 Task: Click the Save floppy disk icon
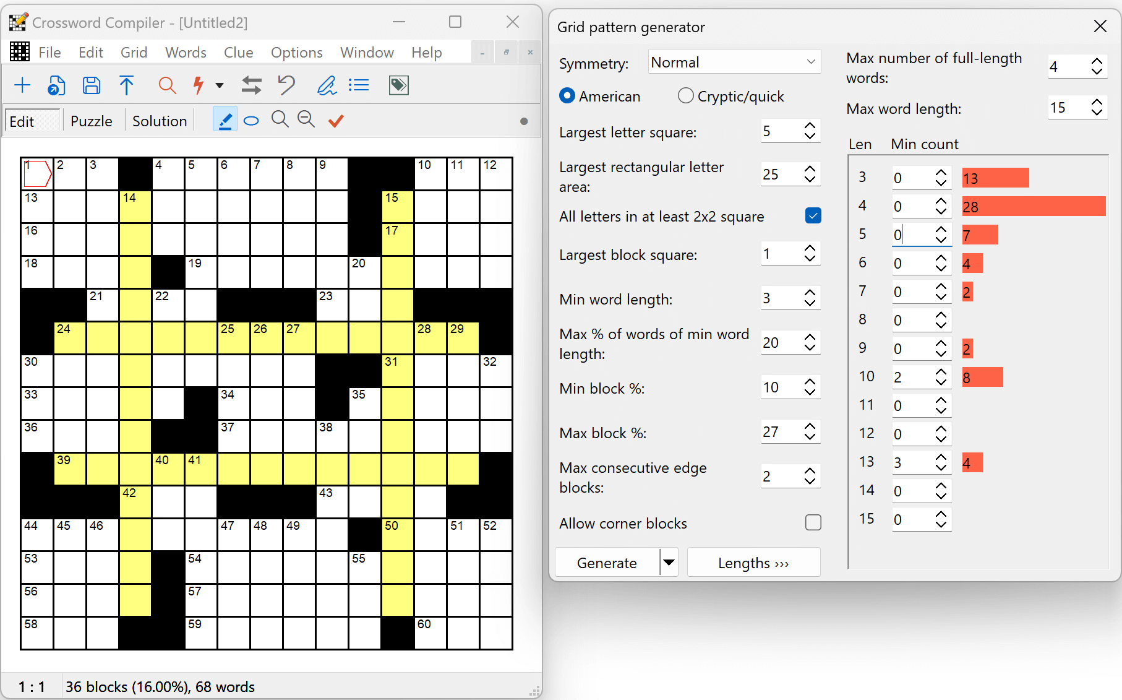(92, 85)
